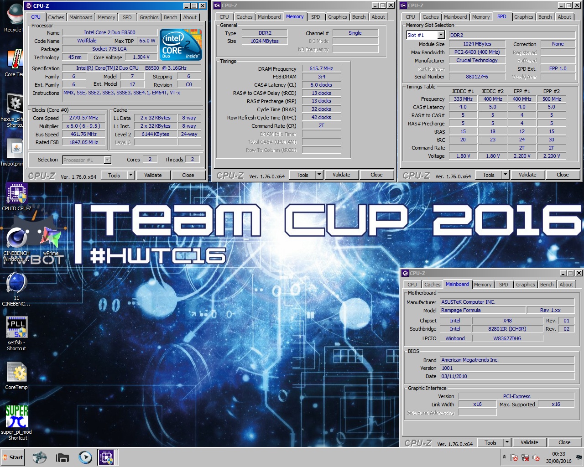Show hidden tray icons arrow
Screen dimensions: 584x467
point(504,457)
